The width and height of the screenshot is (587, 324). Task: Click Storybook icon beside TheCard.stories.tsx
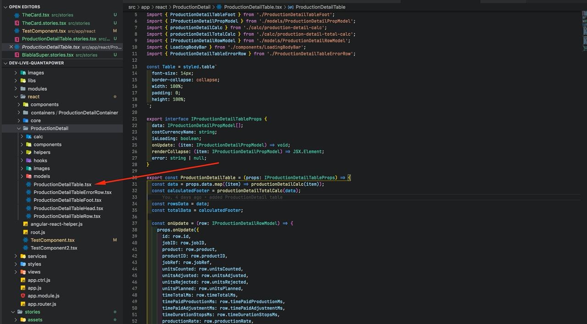(17, 23)
